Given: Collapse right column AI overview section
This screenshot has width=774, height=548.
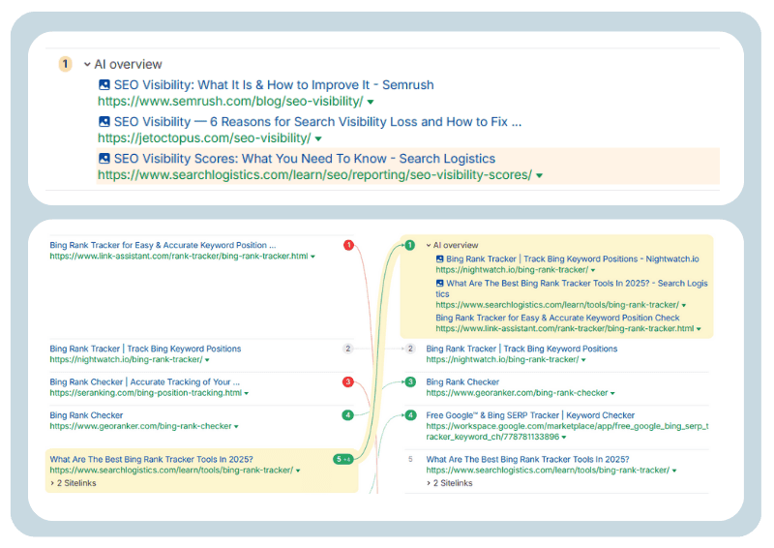Looking at the screenshot, I should 429,245.
